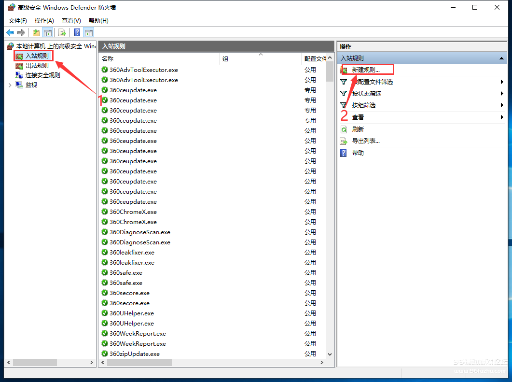The image size is (512, 382).
Task: Expand the 监视 tree node arrow
Action: (x=10, y=85)
